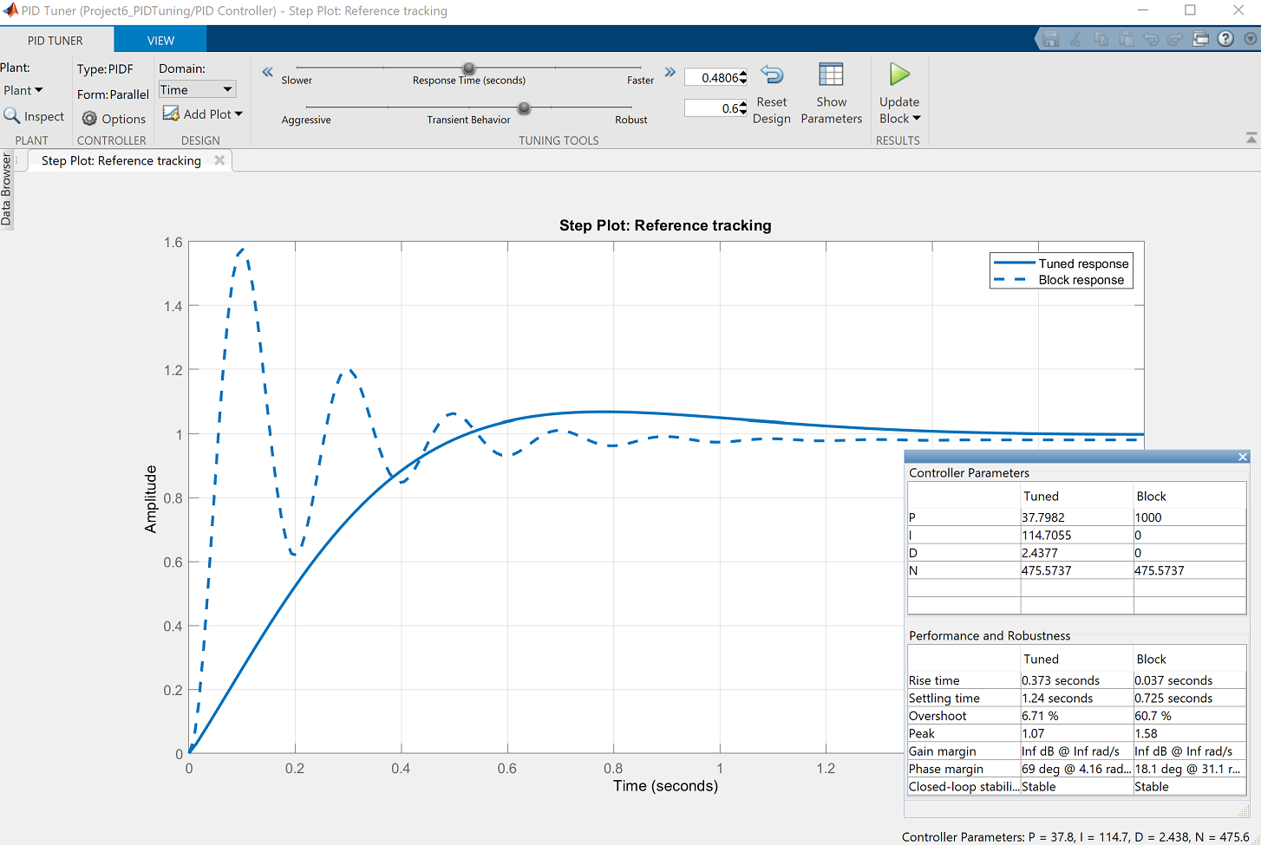1261x845 pixels.
Task: Open the Data Browser side panel
Action: point(6,190)
